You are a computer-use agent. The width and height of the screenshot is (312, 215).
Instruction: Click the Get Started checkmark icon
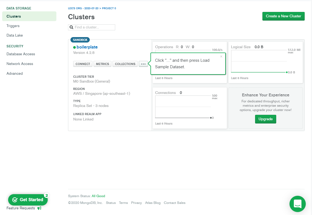15,200
